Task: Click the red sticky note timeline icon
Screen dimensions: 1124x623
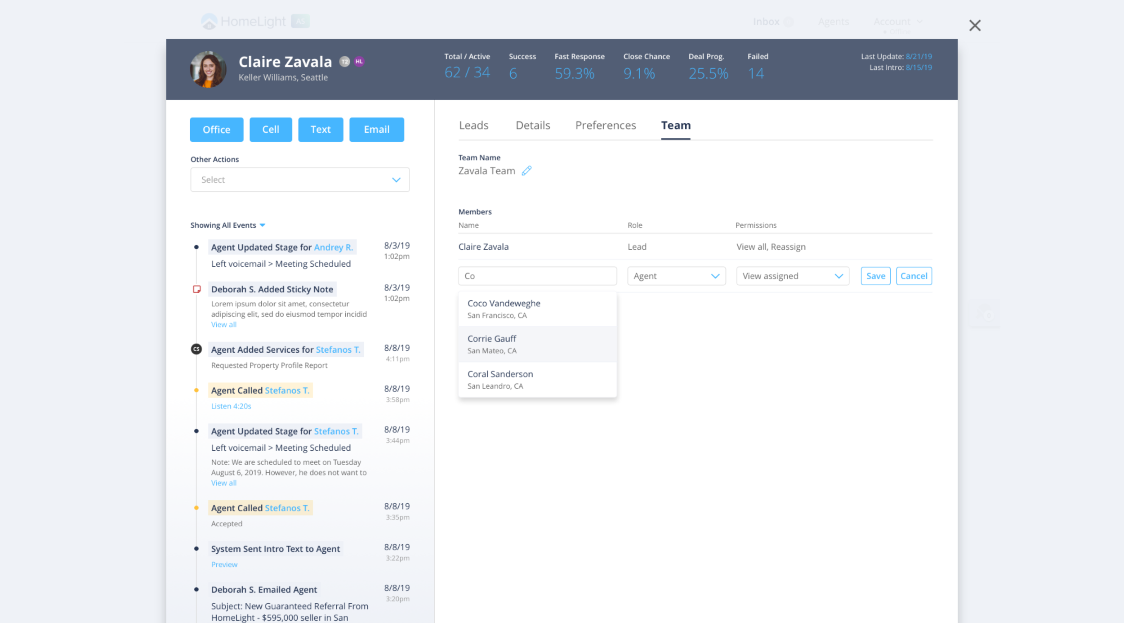Action: [x=196, y=289]
